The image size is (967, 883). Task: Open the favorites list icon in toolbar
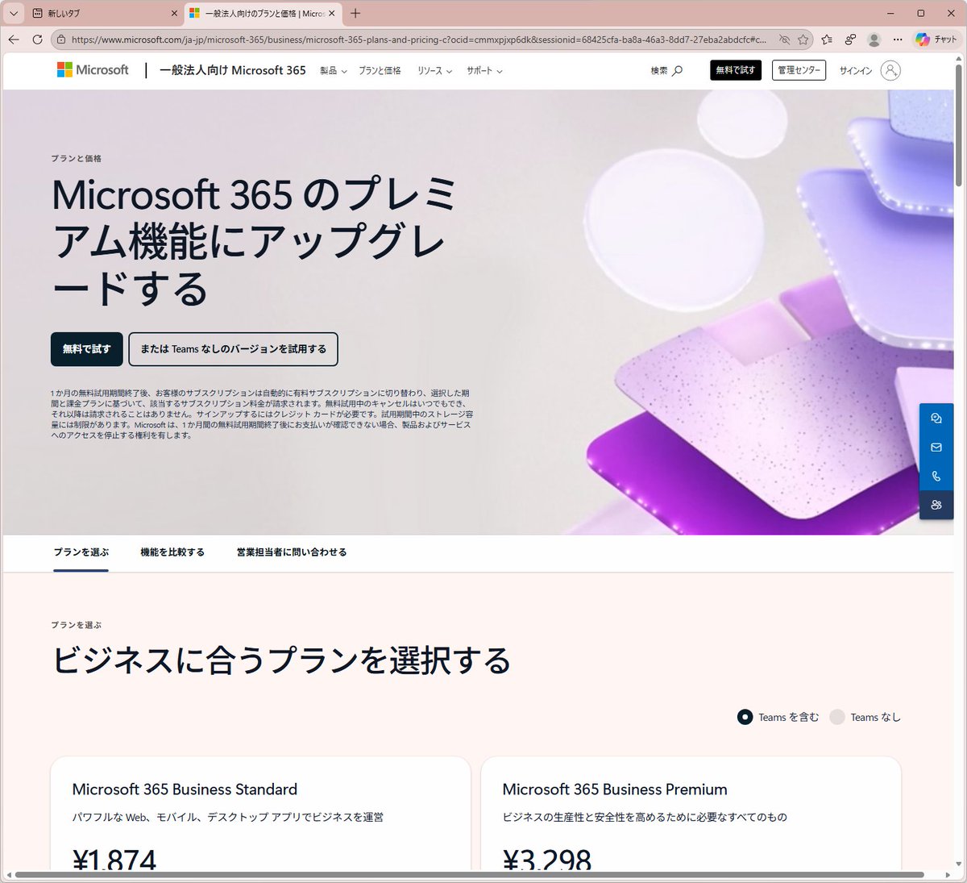[827, 40]
